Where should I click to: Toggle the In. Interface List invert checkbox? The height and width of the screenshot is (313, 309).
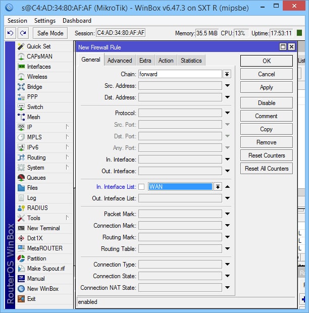141,187
